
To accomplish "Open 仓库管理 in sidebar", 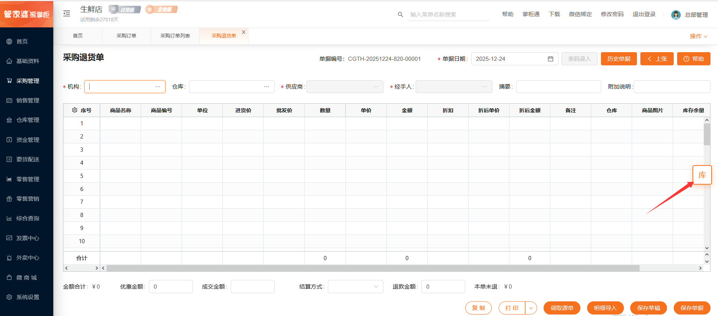I will (27, 120).
